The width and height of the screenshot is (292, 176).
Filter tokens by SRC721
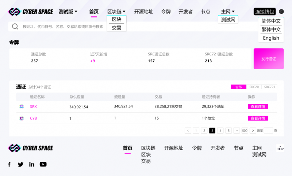click(x=269, y=87)
